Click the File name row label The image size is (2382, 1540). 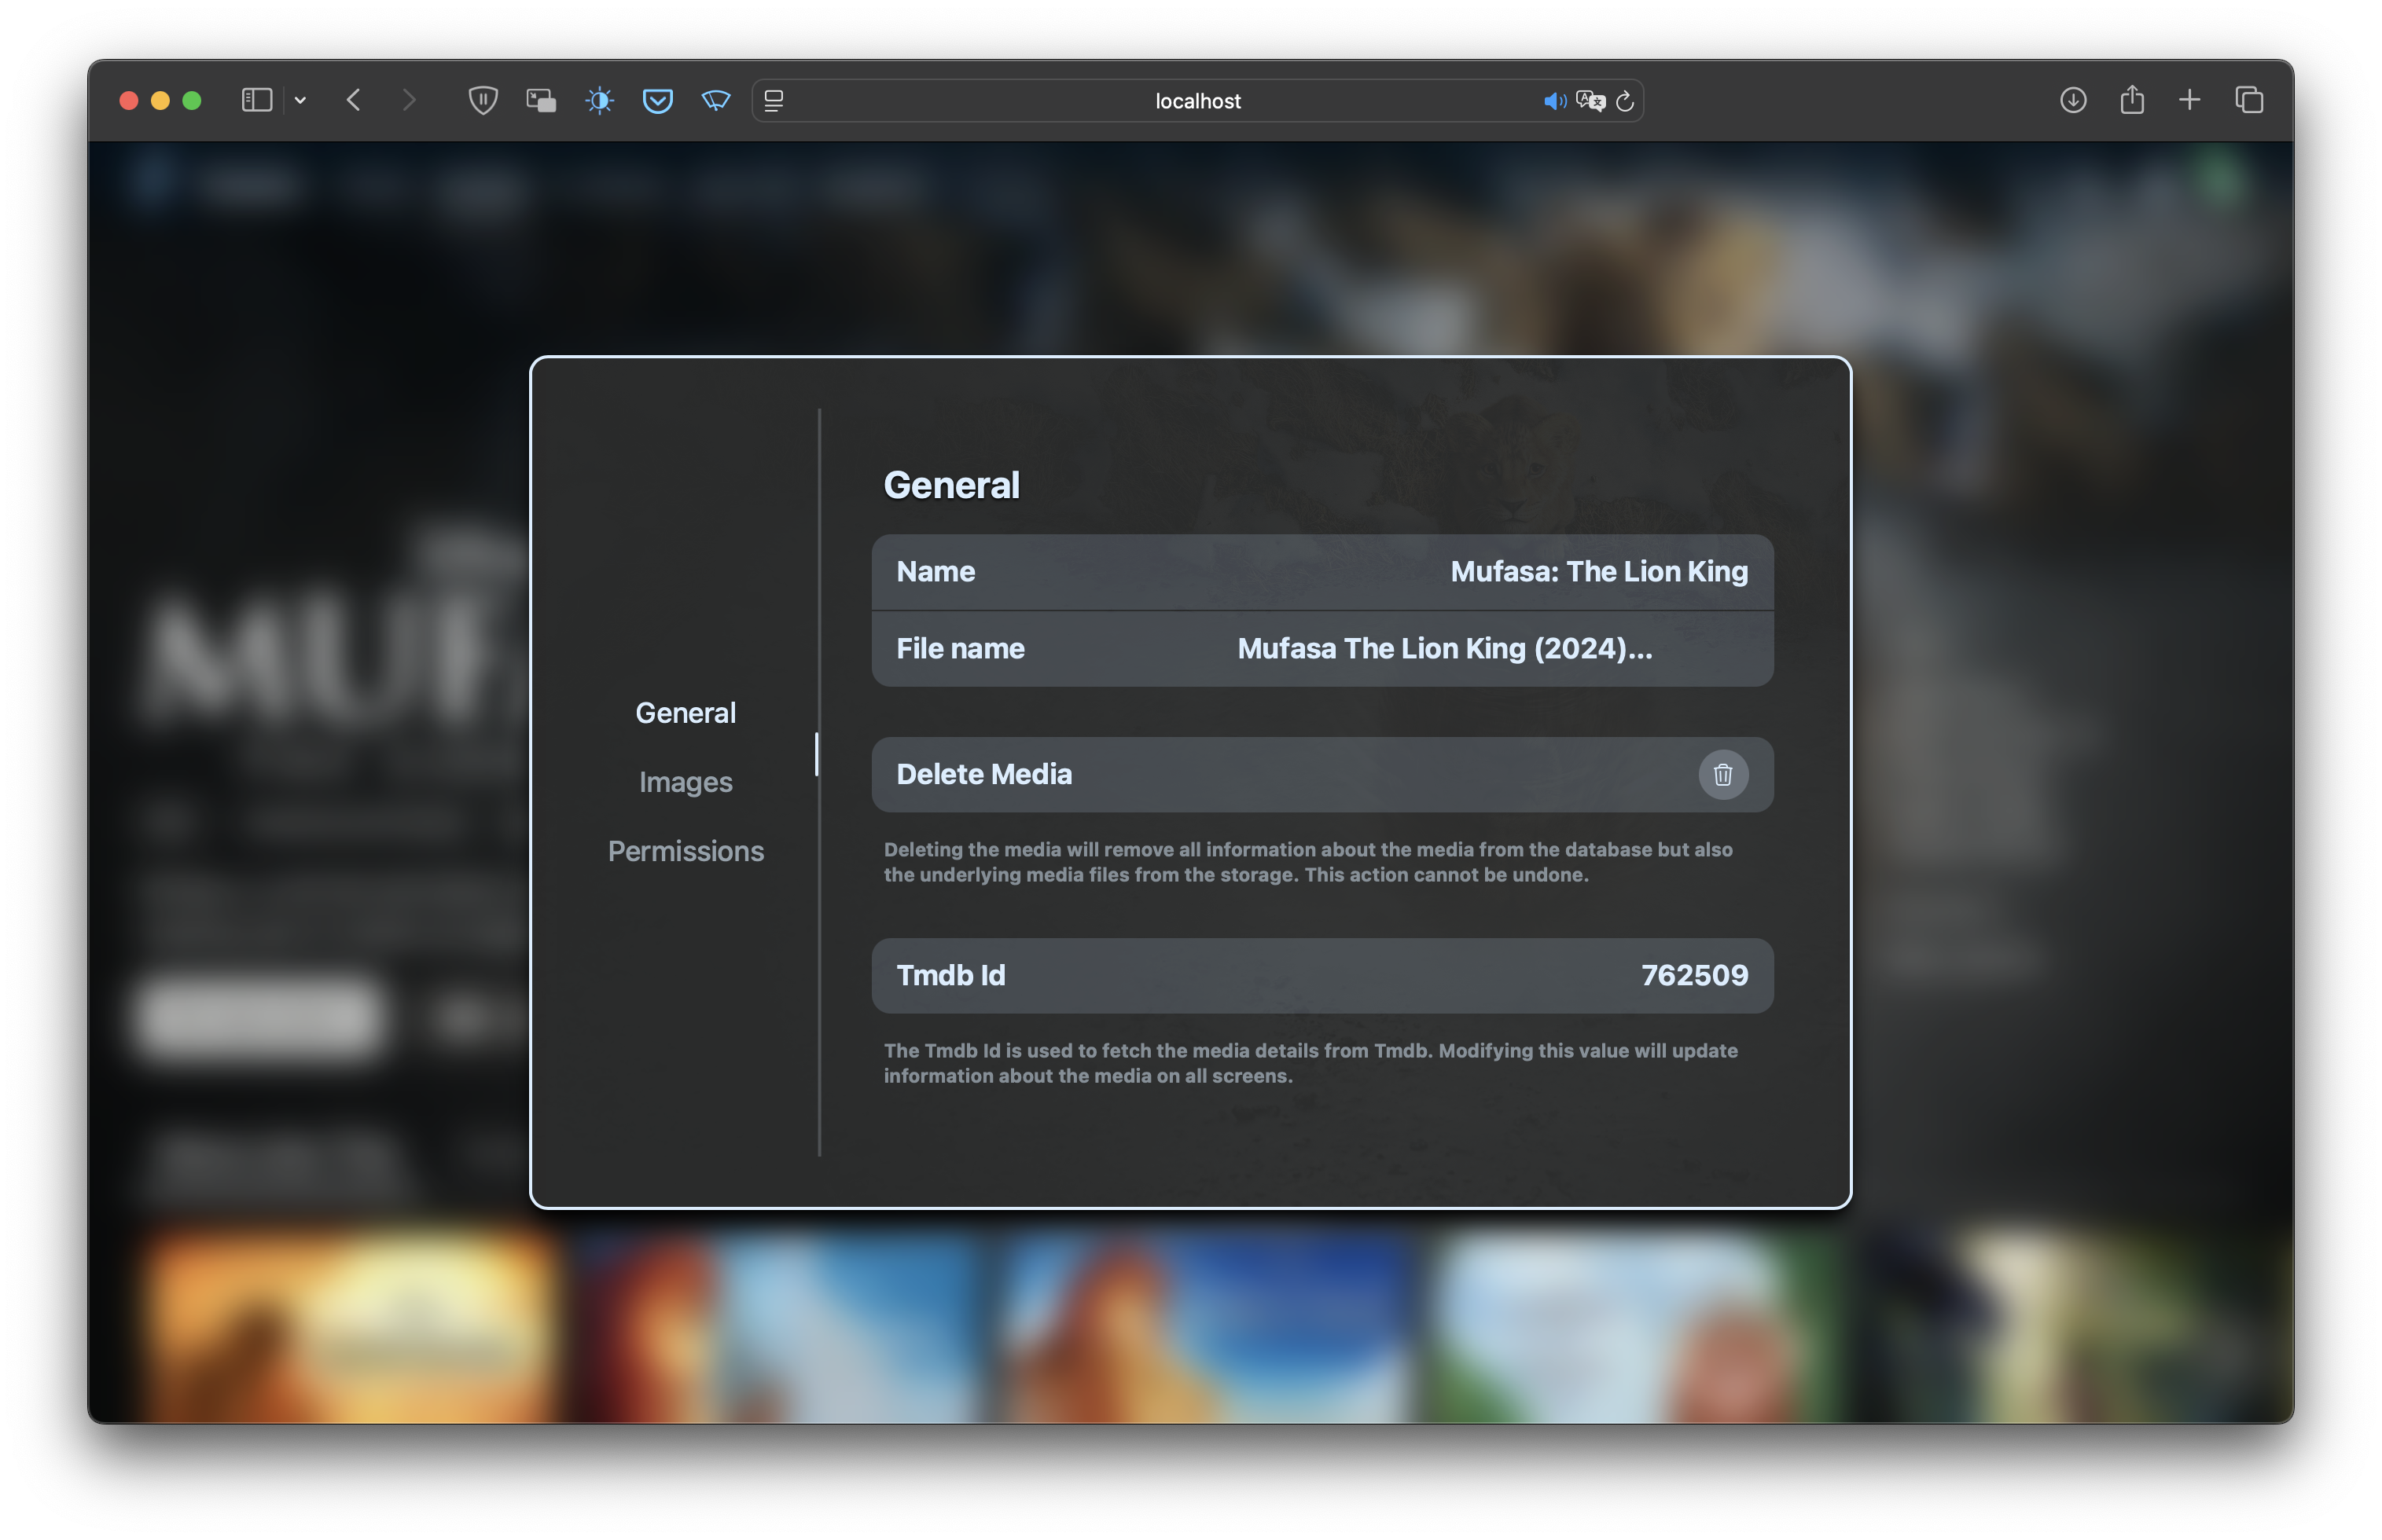(x=961, y=648)
